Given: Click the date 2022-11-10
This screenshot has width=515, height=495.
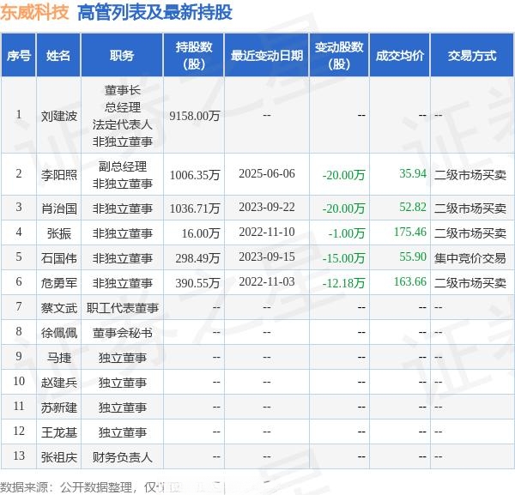Looking at the screenshot, I should tap(267, 232).
